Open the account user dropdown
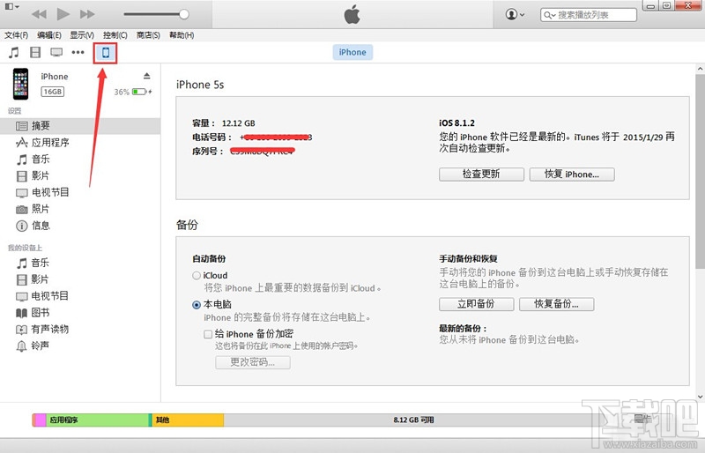The height and width of the screenshot is (453, 705). coord(515,14)
